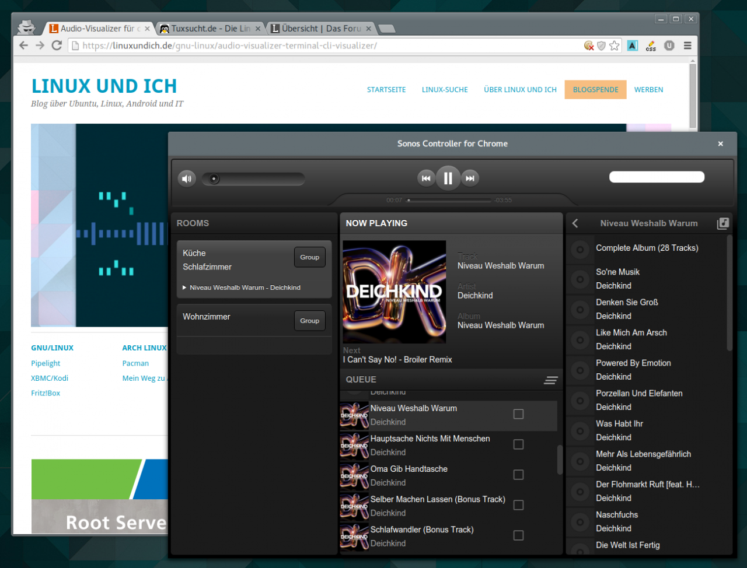Go forward in Chrome browser
The width and height of the screenshot is (747, 568).
tap(40, 45)
